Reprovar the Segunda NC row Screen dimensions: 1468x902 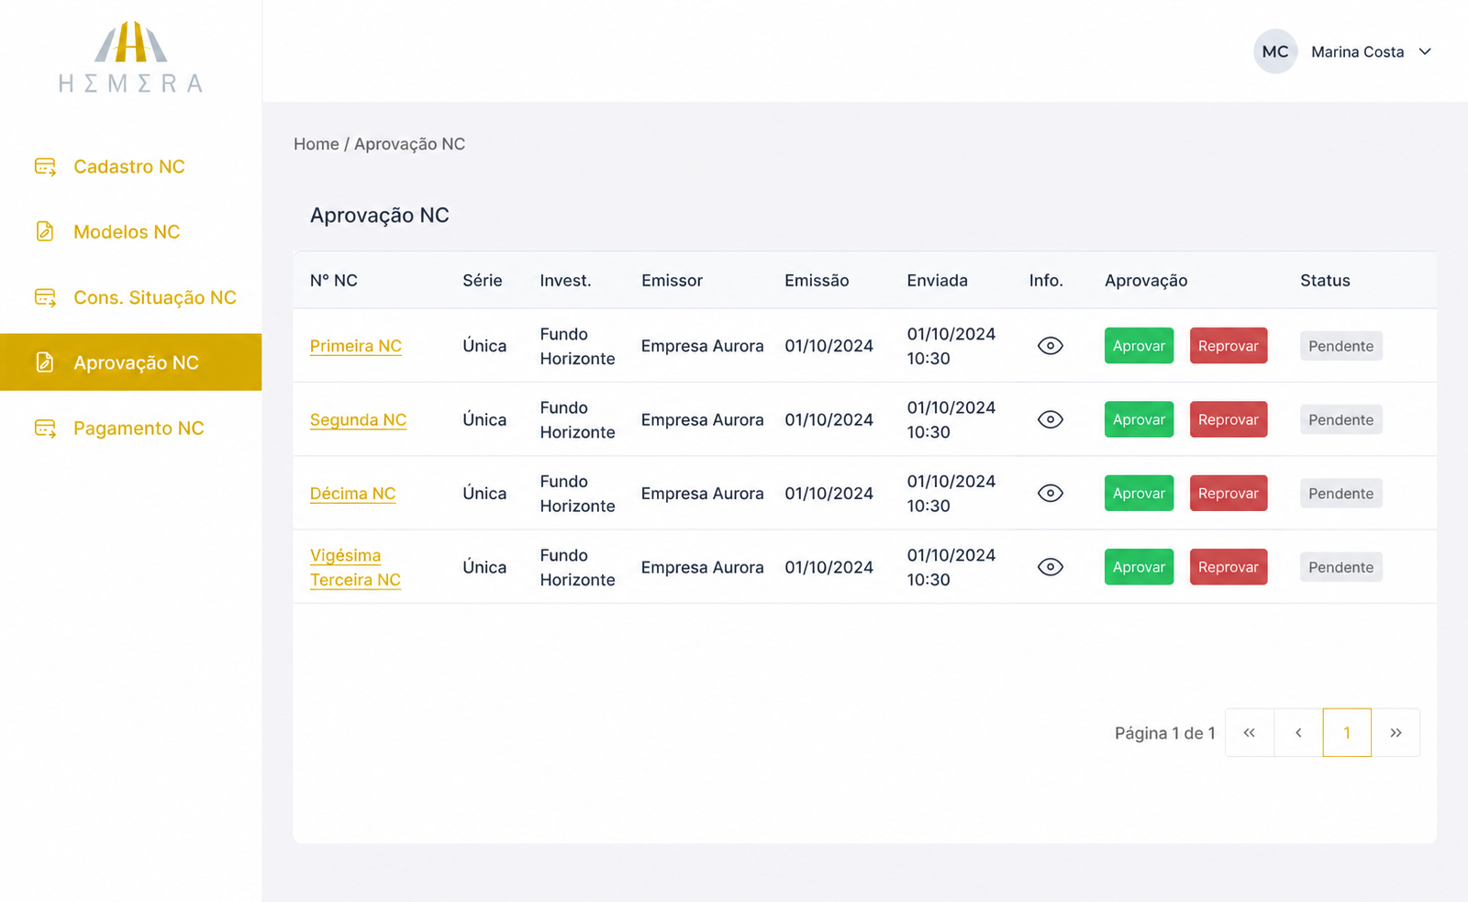[1229, 419]
